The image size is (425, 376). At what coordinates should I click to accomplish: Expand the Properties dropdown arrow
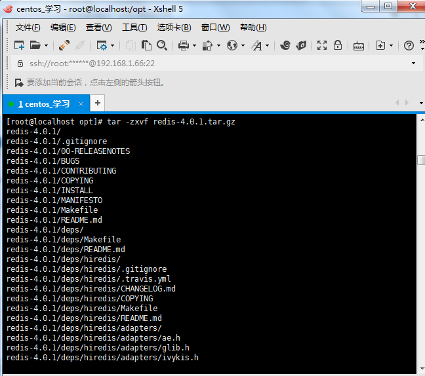tap(113, 45)
